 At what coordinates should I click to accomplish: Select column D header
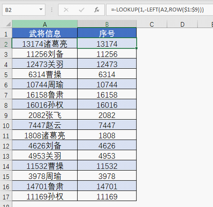click(182, 24)
